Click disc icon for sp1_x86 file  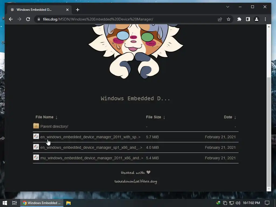coord(36,147)
